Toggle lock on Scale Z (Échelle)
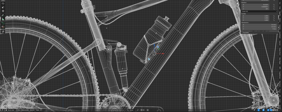This screenshot has height=112, width=282. (x=274, y=20)
